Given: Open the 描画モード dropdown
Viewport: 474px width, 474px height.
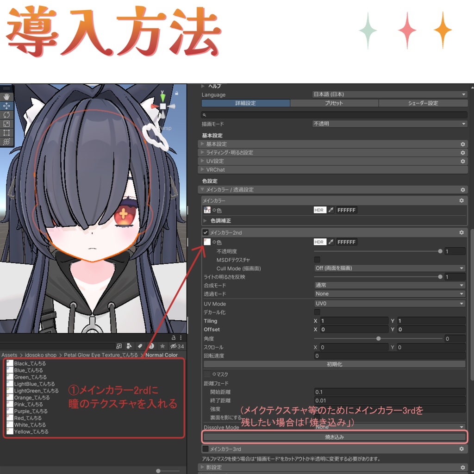Looking at the screenshot, I should tap(390, 124).
